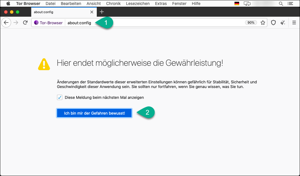Image resolution: width=300 pixels, height=176 pixels.
Task: Minimize the window with the yellow button
Action: pos(12,12)
